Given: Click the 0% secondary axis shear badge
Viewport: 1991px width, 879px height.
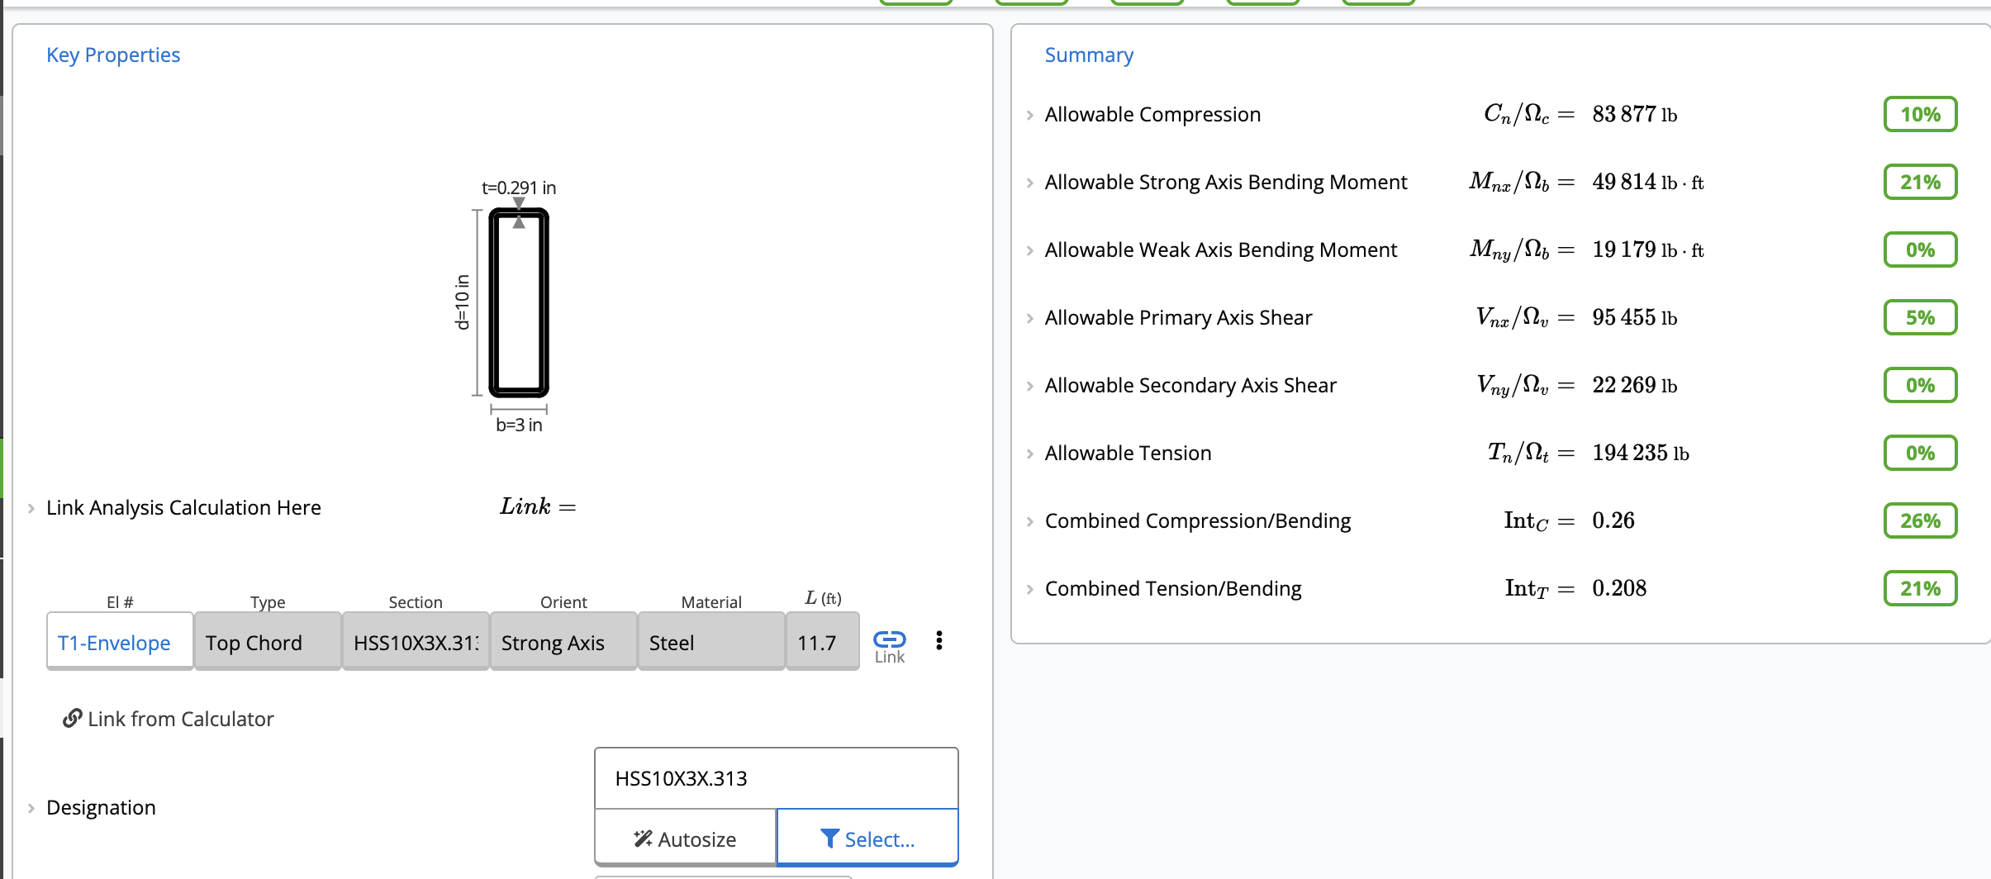Looking at the screenshot, I should click(1920, 385).
